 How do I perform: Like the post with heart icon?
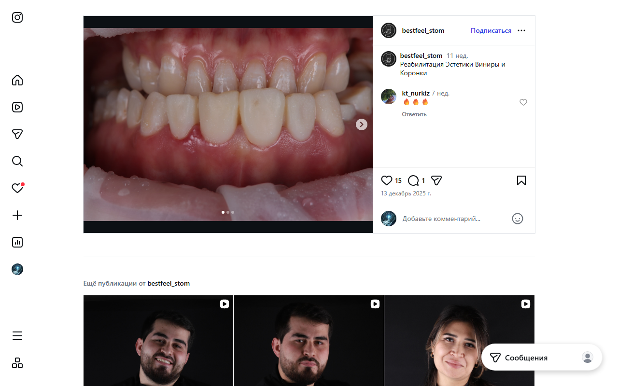point(387,180)
